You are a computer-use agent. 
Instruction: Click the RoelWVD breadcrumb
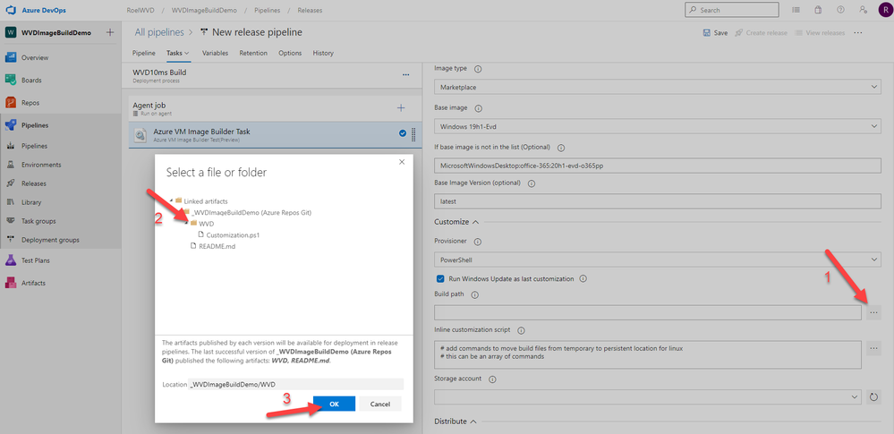pyautogui.click(x=140, y=10)
